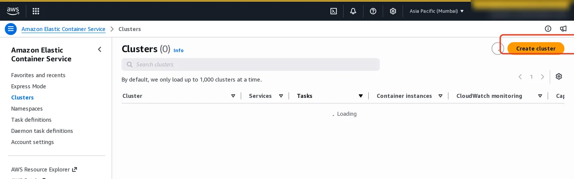Viewport: 574px width, 179px height.
Task: Open AWS Resource Explorer external link
Action: [x=44, y=169]
